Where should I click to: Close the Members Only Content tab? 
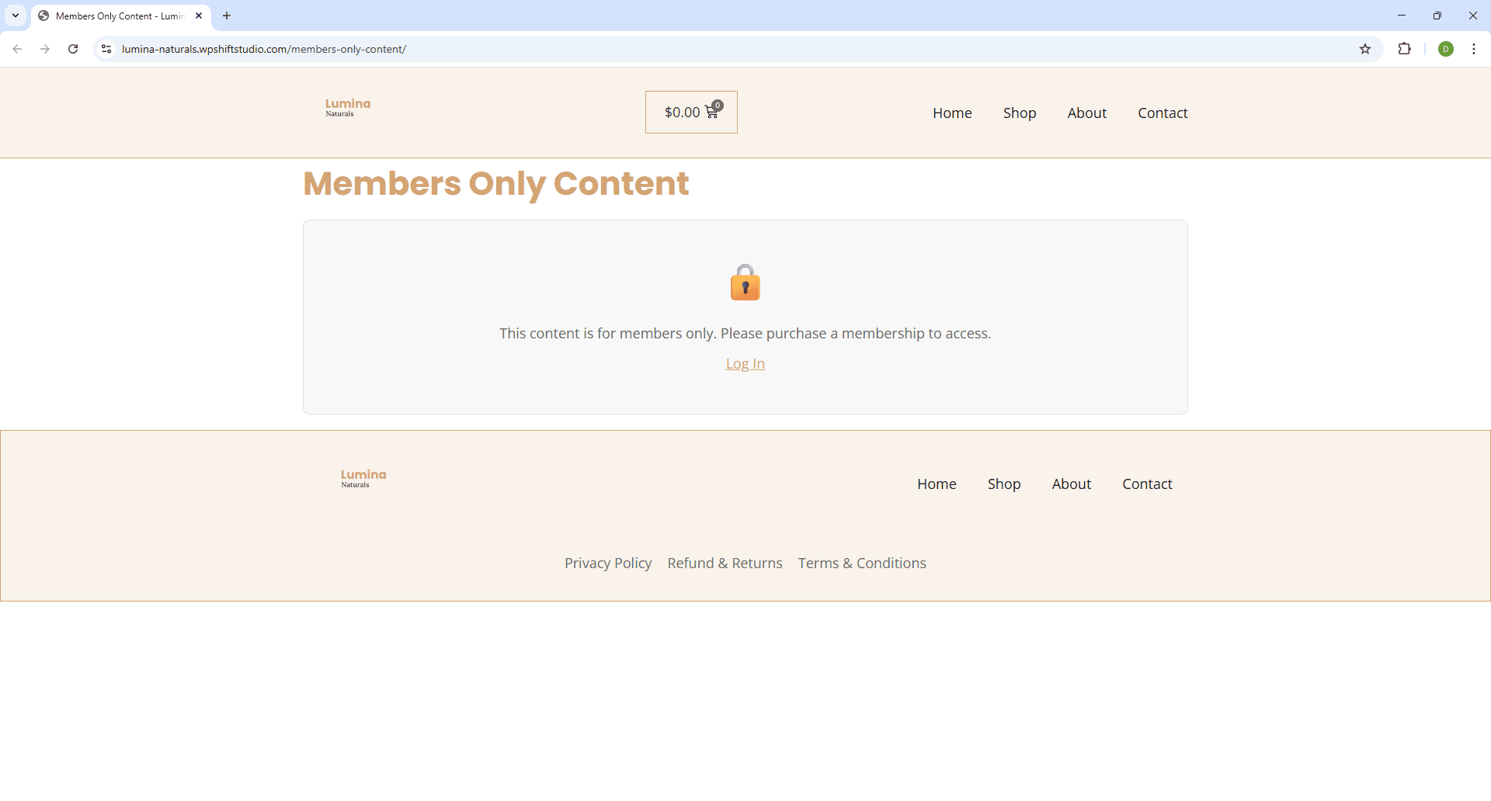[x=199, y=16]
